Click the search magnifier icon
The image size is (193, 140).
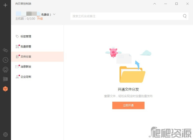(185, 16)
